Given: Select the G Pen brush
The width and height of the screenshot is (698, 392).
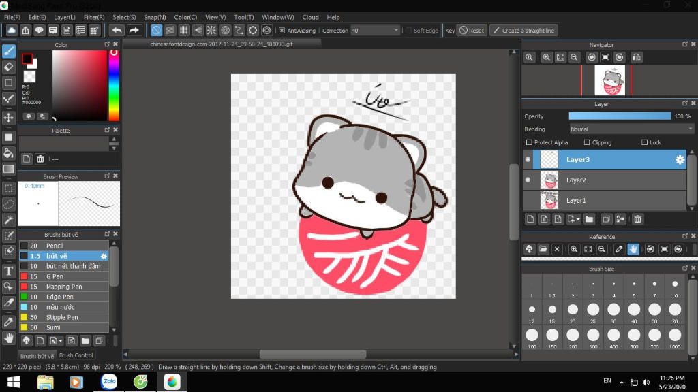Looking at the screenshot, I should click(55, 276).
